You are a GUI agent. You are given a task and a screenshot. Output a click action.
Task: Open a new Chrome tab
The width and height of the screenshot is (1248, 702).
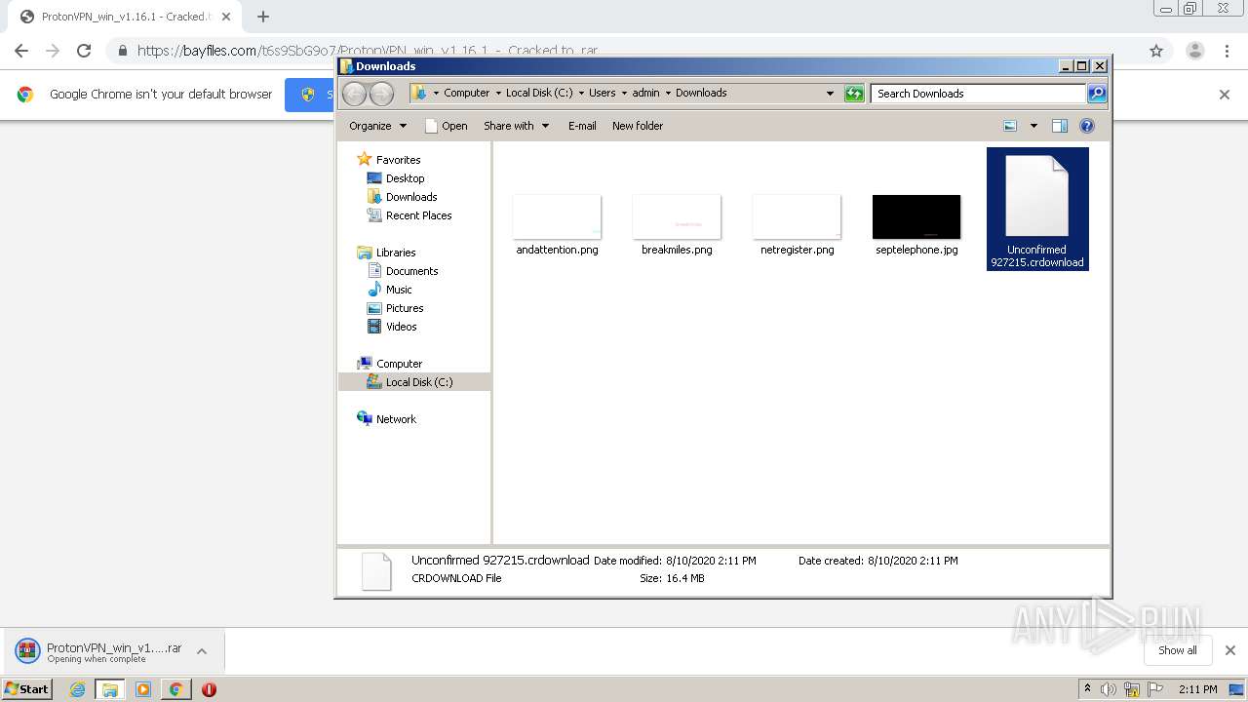[263, 17]
